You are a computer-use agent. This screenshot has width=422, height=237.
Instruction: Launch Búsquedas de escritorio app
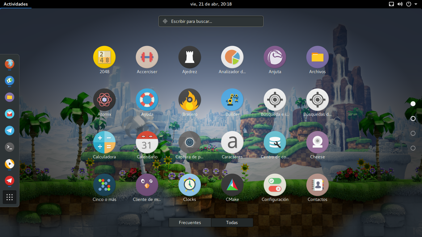click(318, 100)
